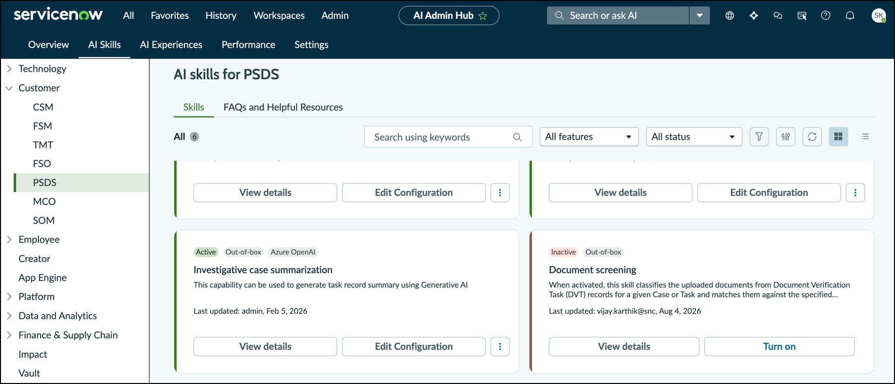Select the AI Skills tab
The width and height of the screenshot is (895, 384).
tap(104, 45)
